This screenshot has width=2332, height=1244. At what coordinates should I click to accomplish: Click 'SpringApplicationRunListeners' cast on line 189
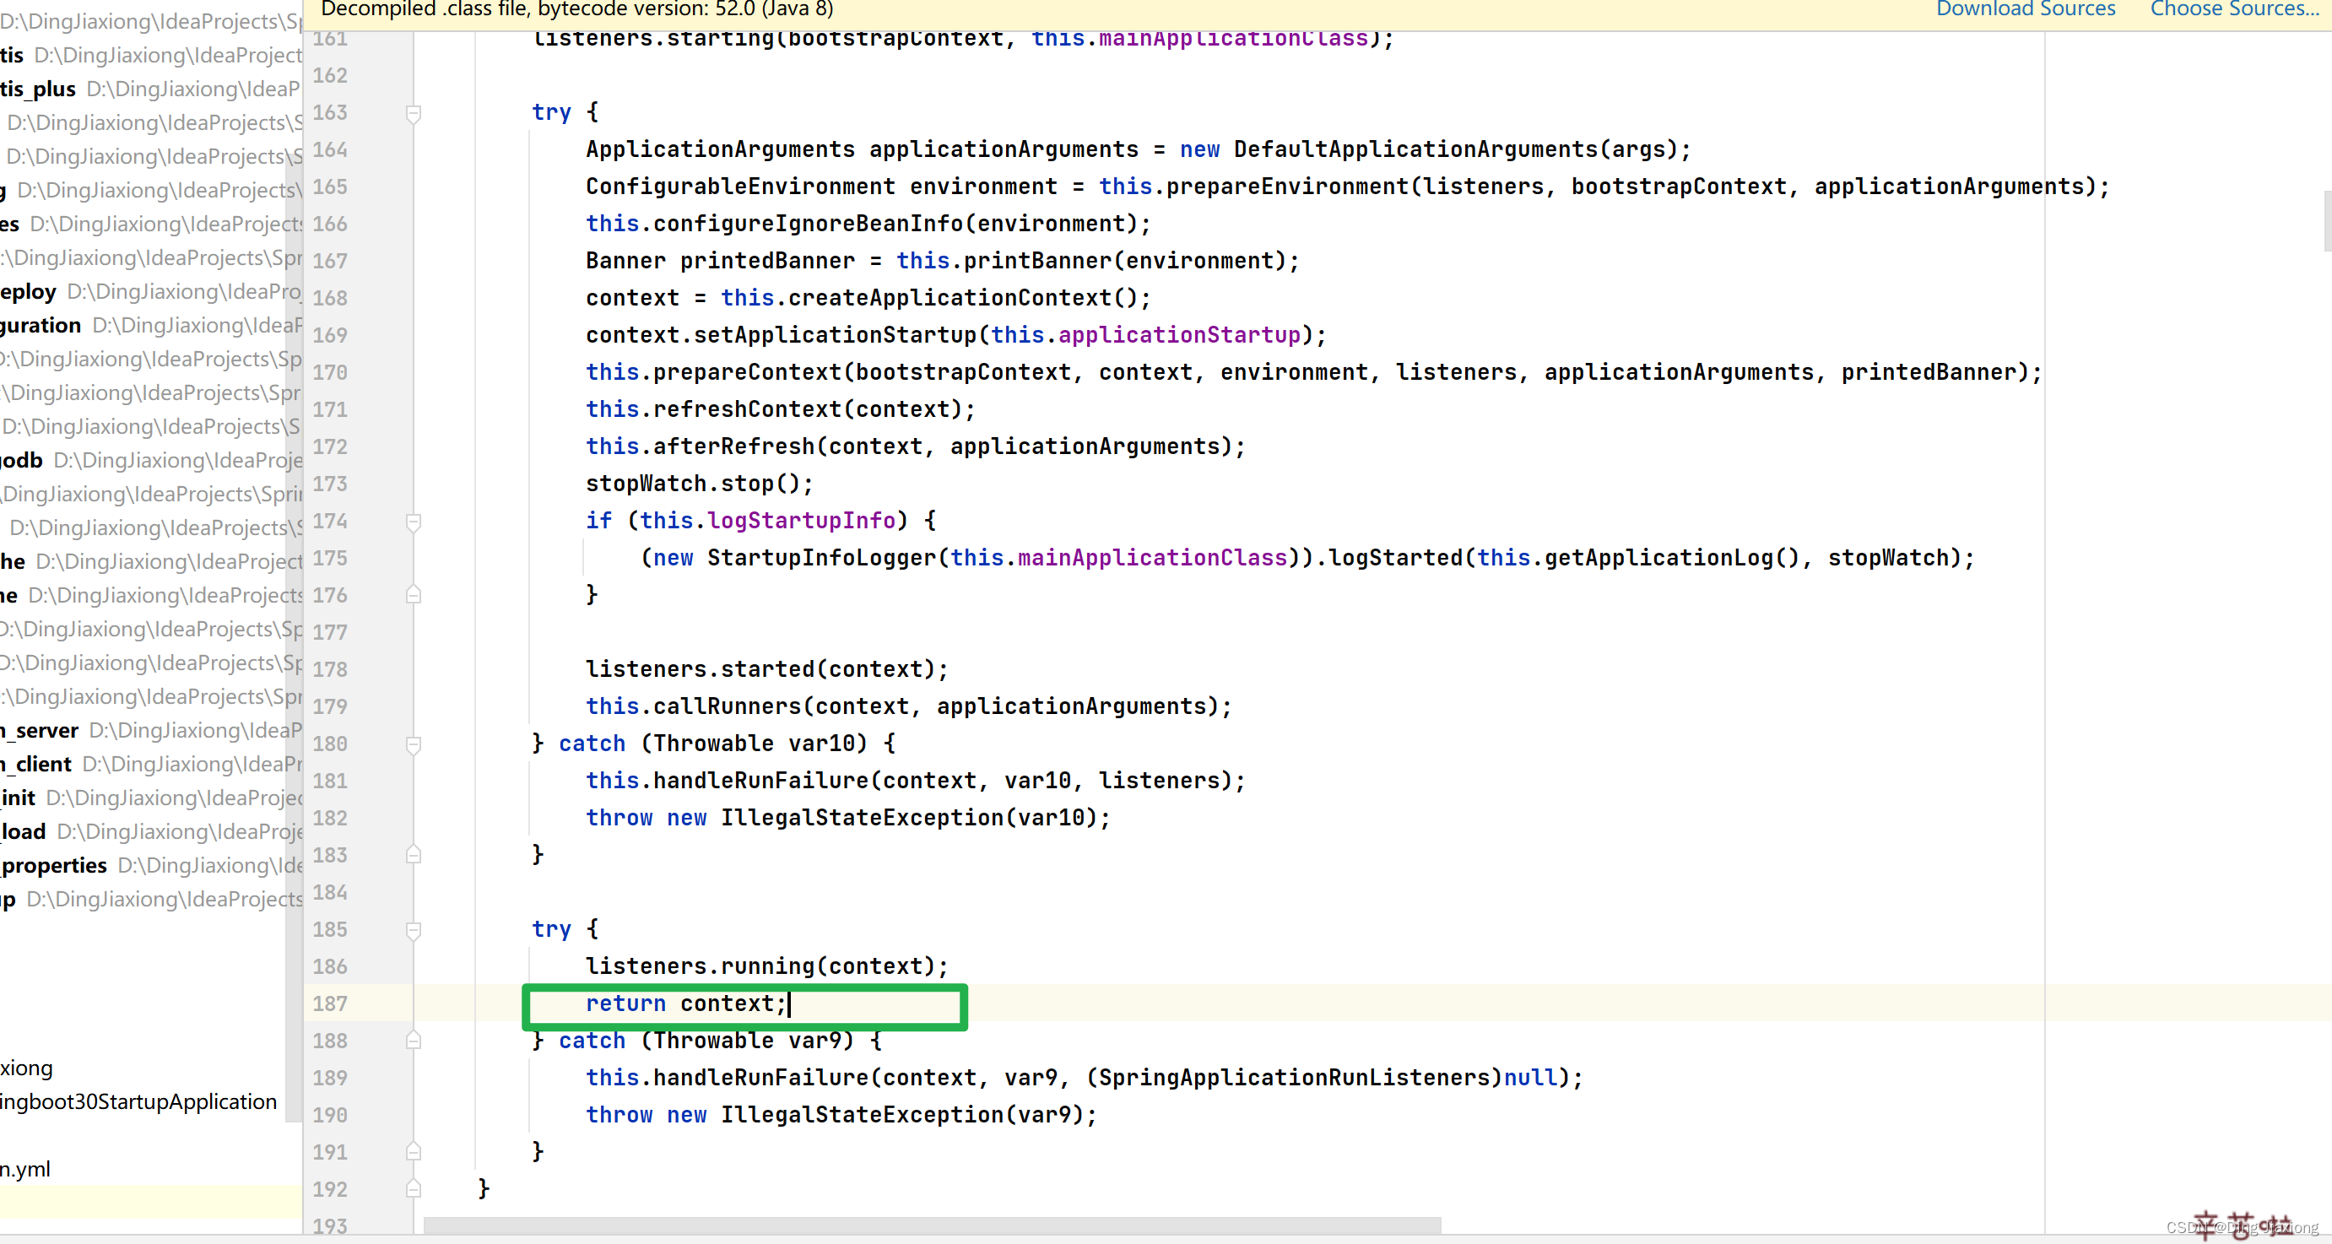(1294, 1078)
